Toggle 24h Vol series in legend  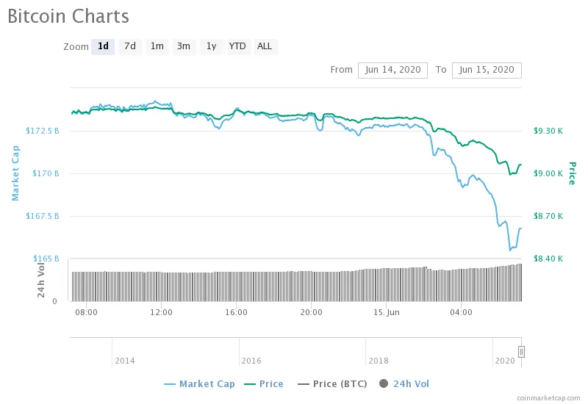[x=404, y=383]
